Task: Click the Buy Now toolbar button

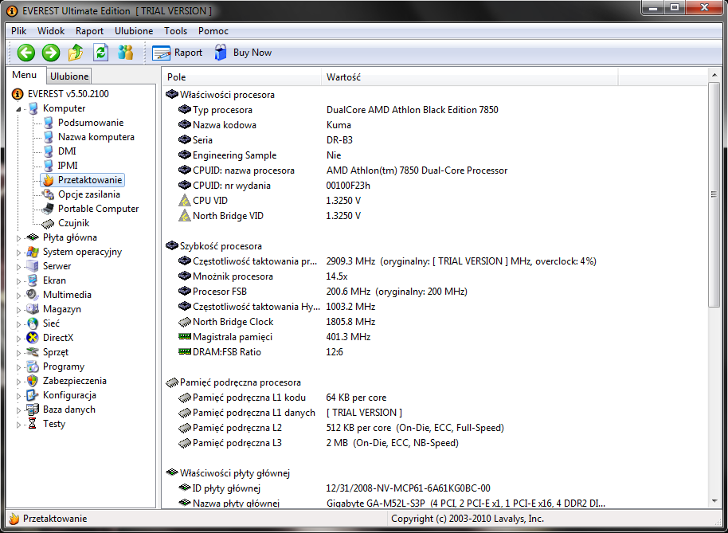Action: coord(243,53)
